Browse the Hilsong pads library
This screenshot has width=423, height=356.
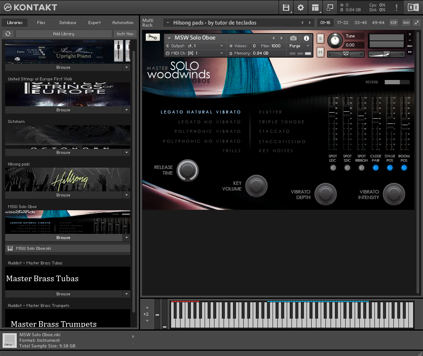[64, 195]
